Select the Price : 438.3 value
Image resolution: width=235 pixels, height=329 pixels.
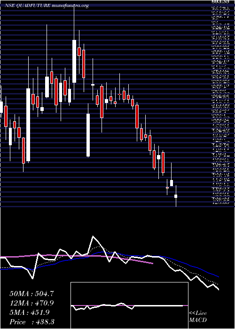pos(32,322)
